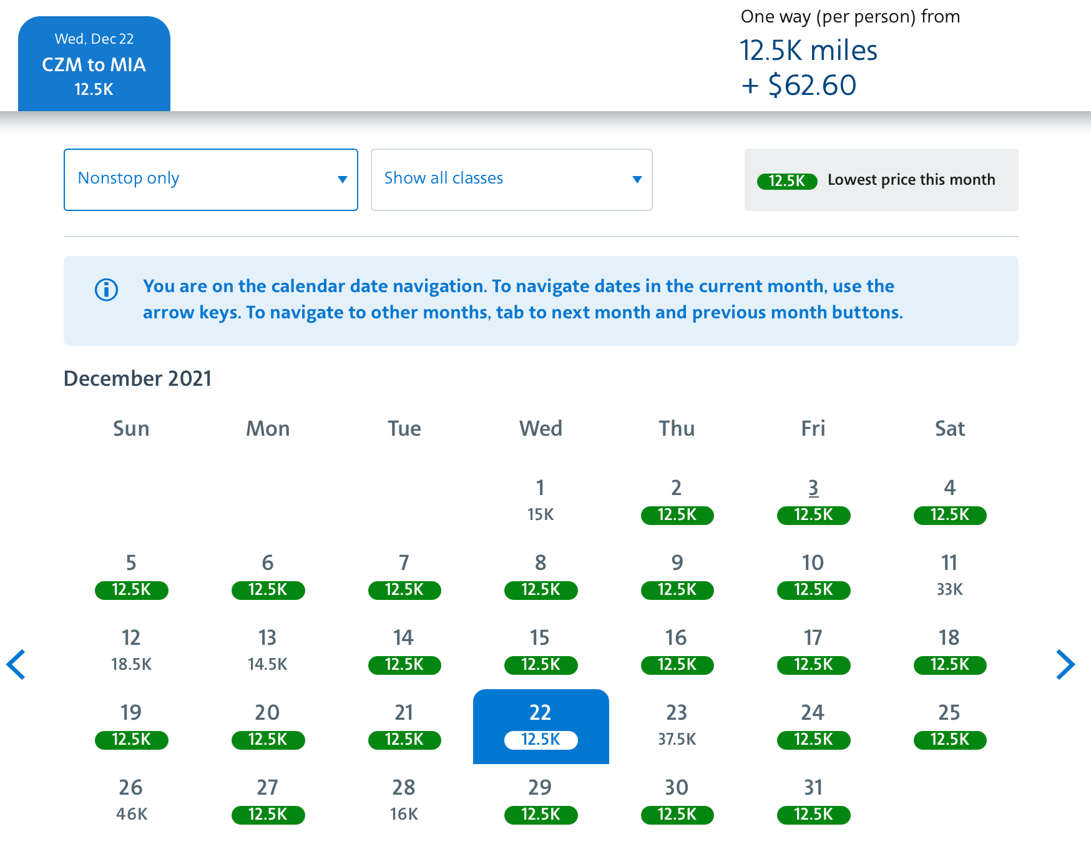Select December 26 priced at 46K
Screen dimensions: 1091x844
coord(131,801)
